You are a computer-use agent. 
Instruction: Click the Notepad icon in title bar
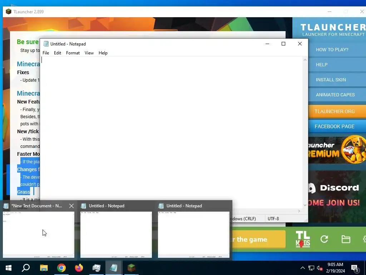coord(46,44)
